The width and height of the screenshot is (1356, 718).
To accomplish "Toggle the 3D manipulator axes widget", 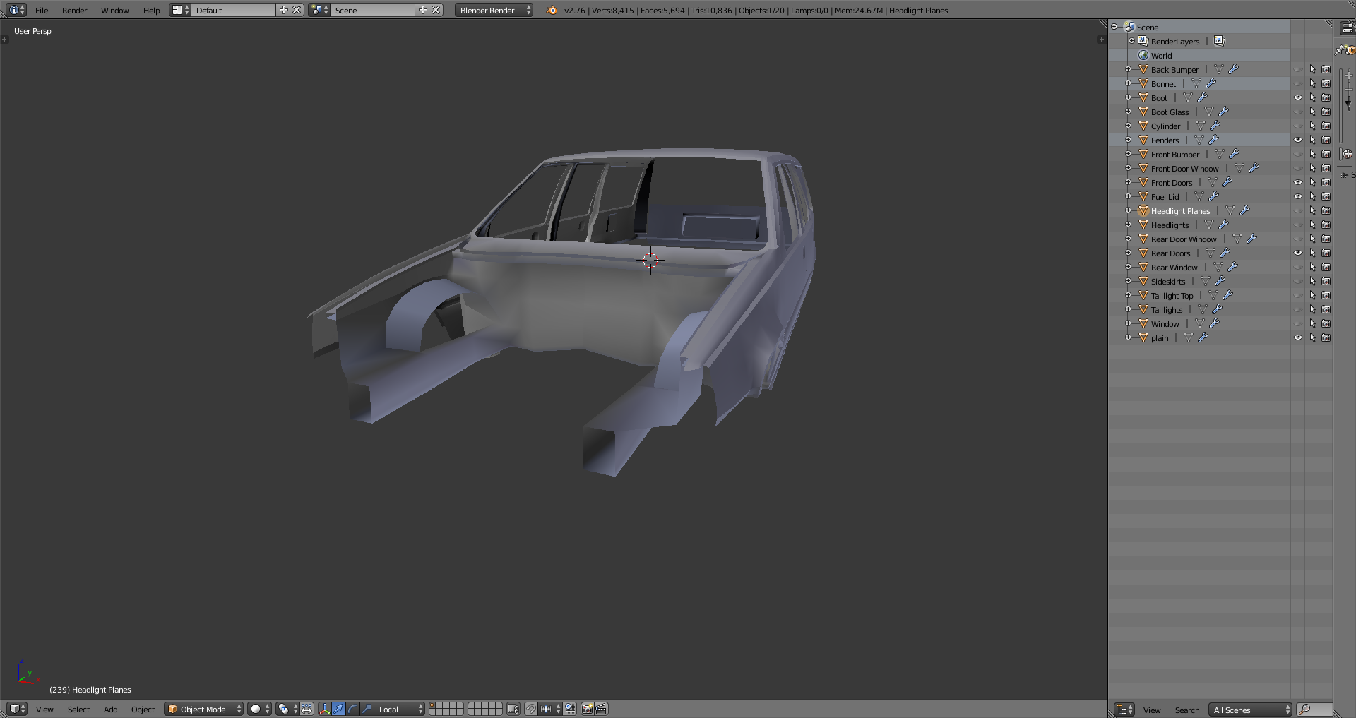I will click(x=325, y=709).
